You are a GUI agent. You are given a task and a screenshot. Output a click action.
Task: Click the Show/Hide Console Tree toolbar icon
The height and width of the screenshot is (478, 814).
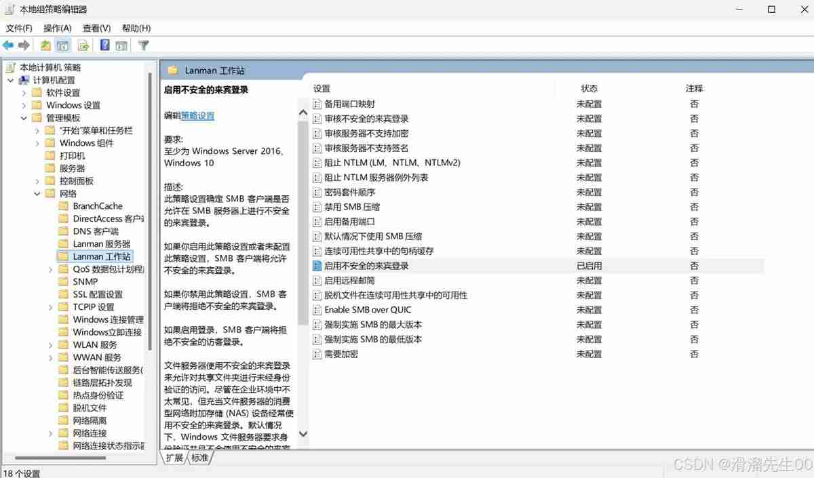tap(62, 45)
